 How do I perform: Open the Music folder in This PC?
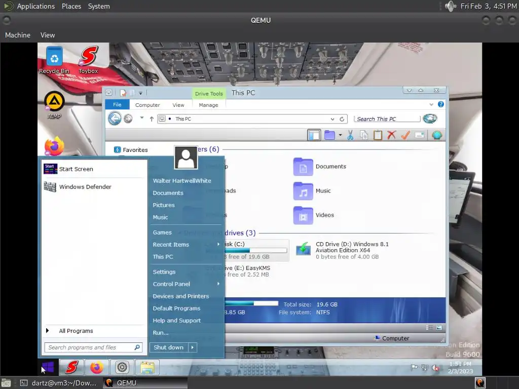tap(312, 191)
